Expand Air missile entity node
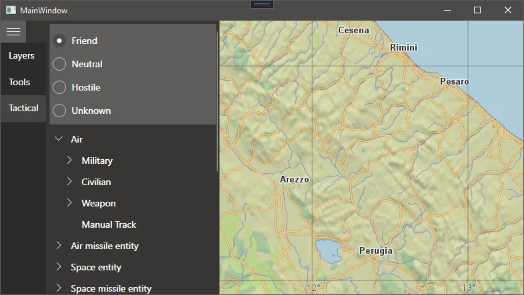The width and height of the screenshot is (524, 295). (59, 246)
